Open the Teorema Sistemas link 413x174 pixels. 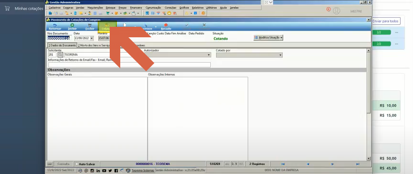[x=143, y=171]
